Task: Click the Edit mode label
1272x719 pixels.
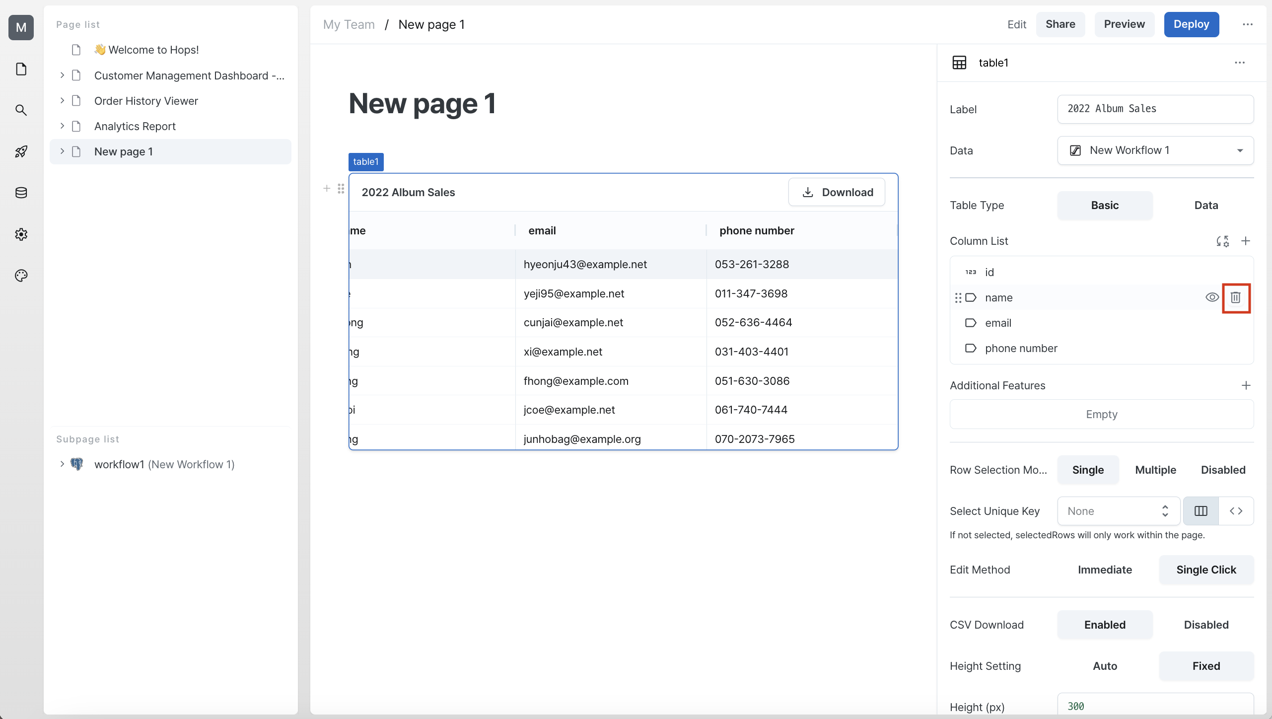Action: (1016, 24)
